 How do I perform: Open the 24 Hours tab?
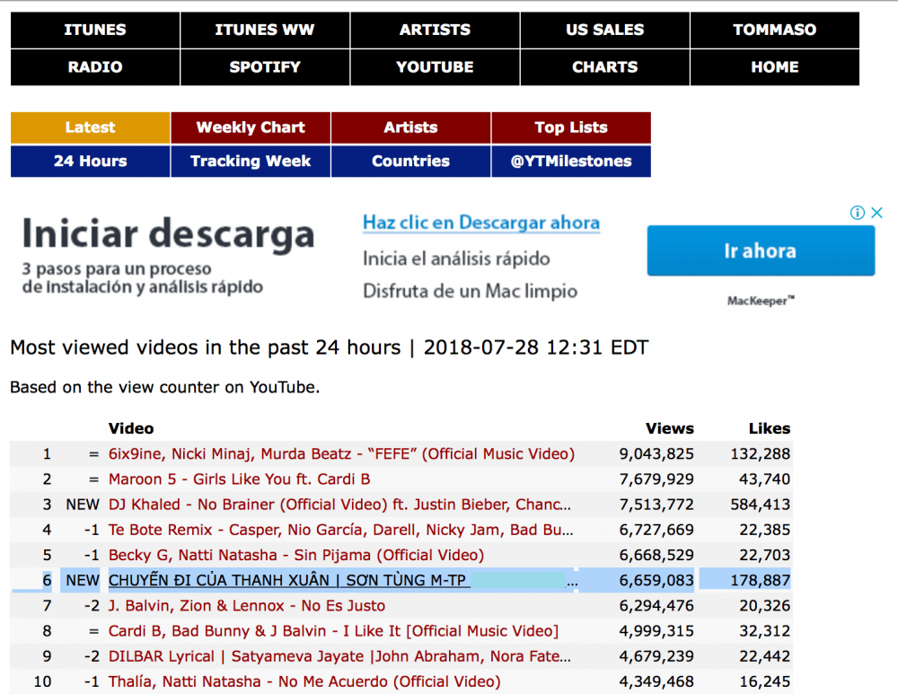point(90,162)
